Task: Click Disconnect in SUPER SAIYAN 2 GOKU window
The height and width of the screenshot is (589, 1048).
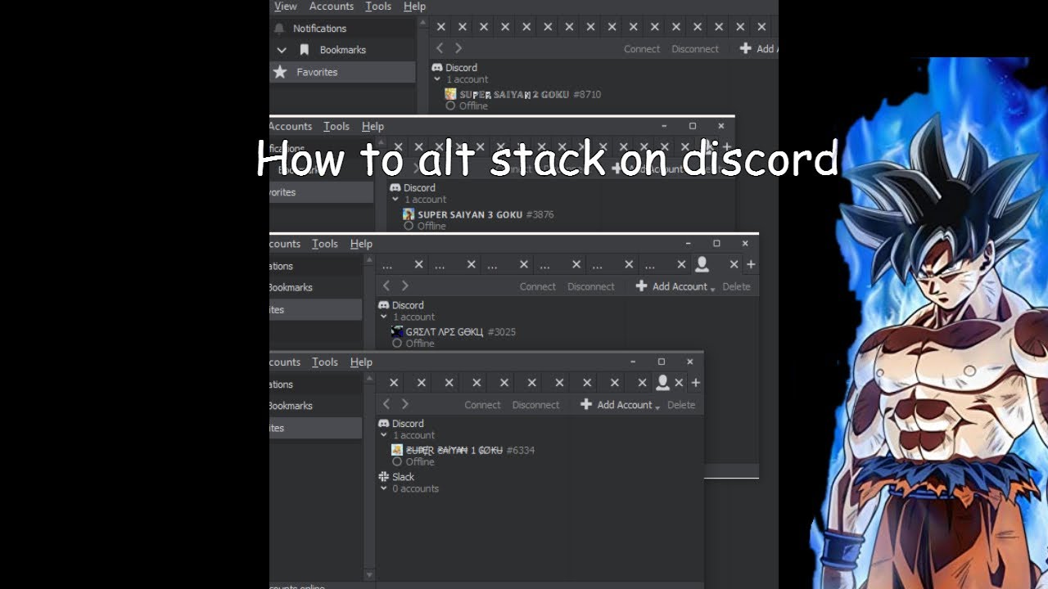Action: tap(695, 49)
